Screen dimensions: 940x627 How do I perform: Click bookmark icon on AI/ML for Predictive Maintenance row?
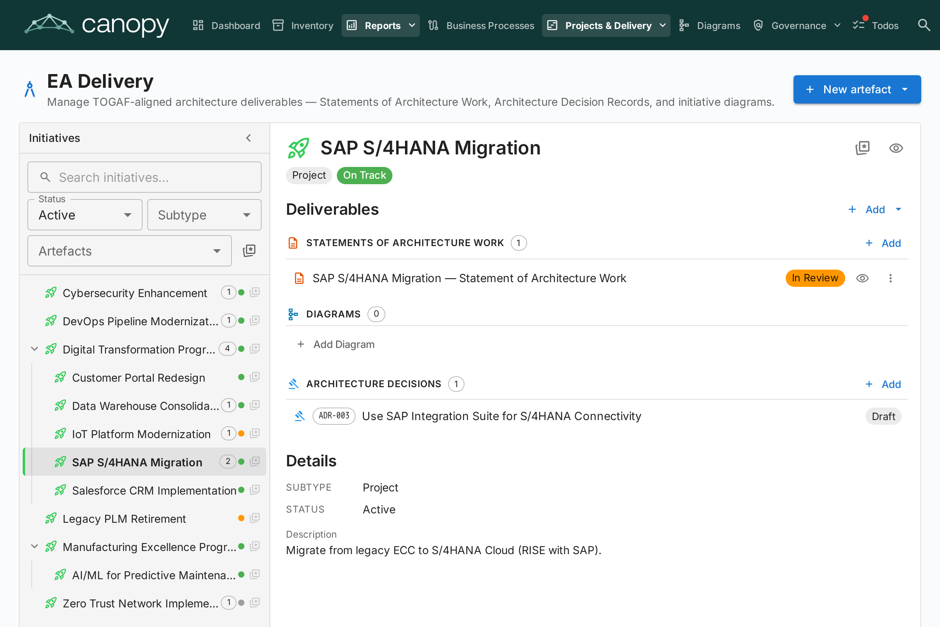coord(255,574)
